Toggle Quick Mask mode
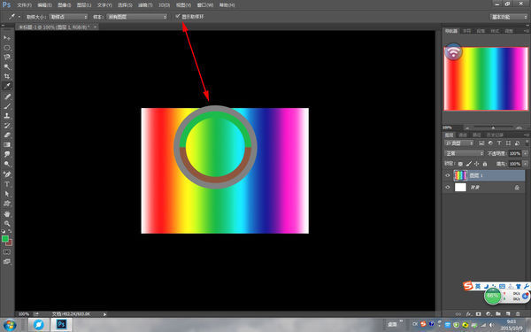The image size is (531, 332). pyautogui.click(x=7, y=252)
